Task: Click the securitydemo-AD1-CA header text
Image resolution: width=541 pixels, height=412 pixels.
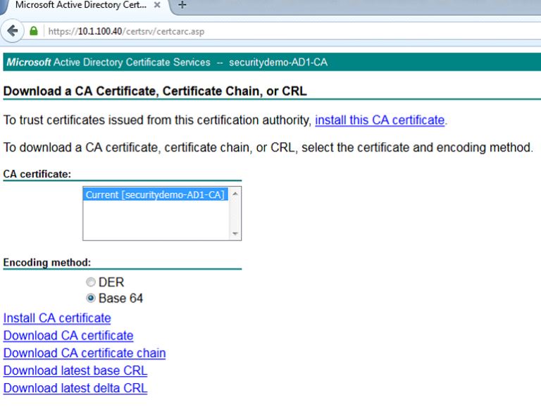Action: click(x=278, y=62)
